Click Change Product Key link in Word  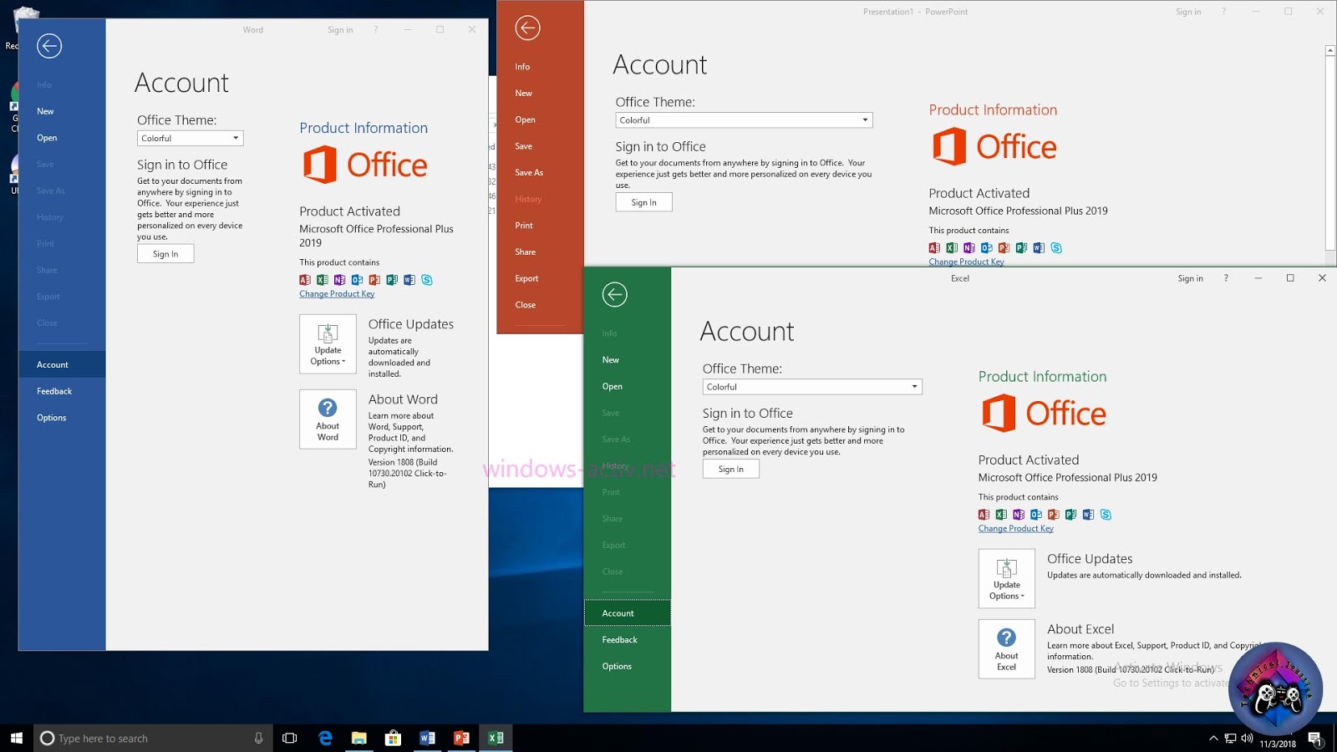point(337,294)
